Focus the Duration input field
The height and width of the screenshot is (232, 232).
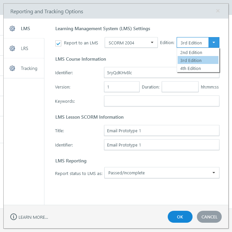180,87
